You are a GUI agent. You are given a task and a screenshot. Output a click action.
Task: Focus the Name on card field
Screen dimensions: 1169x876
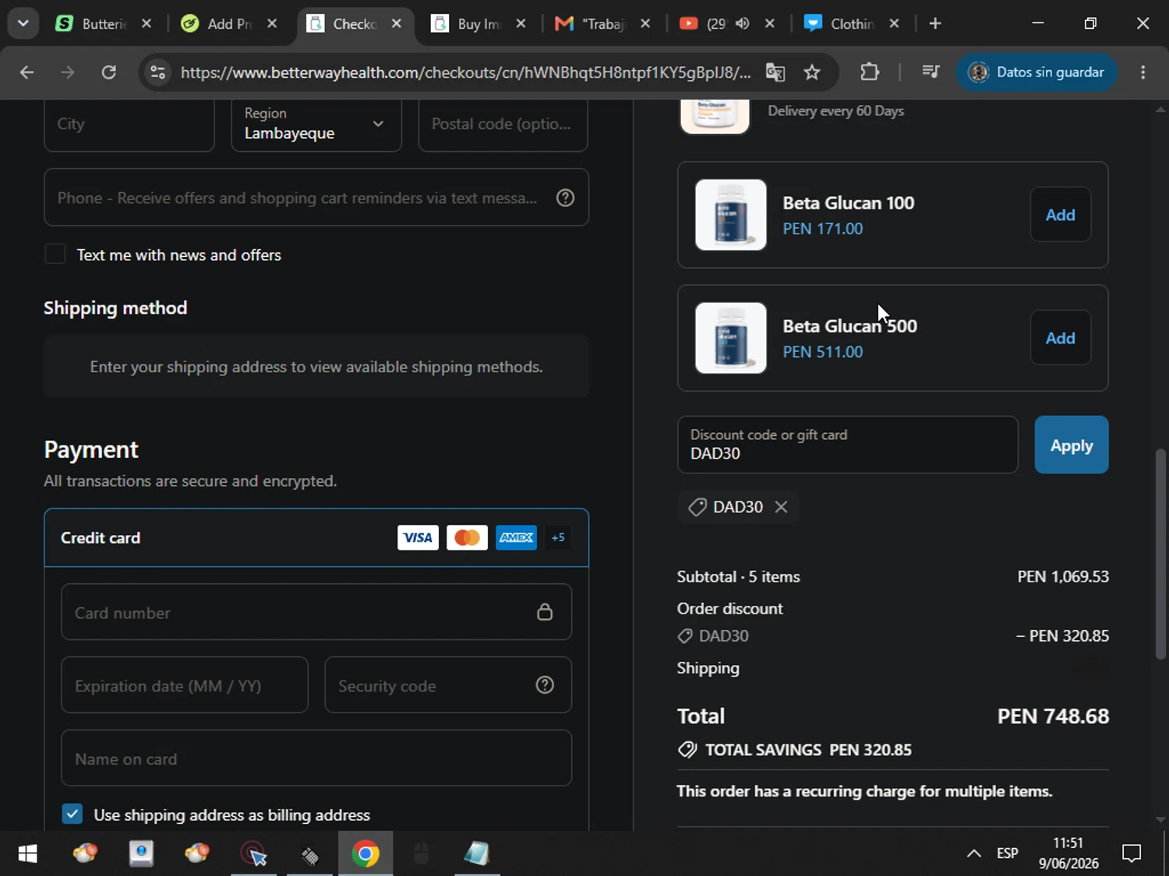pyautogui.click(x=316, y=758)
